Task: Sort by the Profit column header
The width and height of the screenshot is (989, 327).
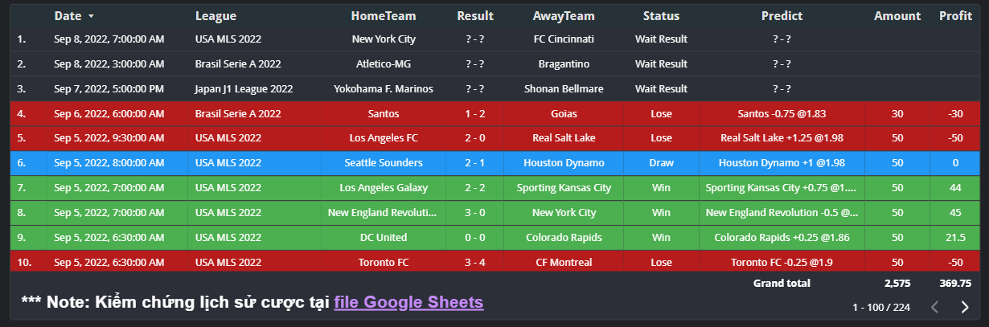Action: coord(955,16)
